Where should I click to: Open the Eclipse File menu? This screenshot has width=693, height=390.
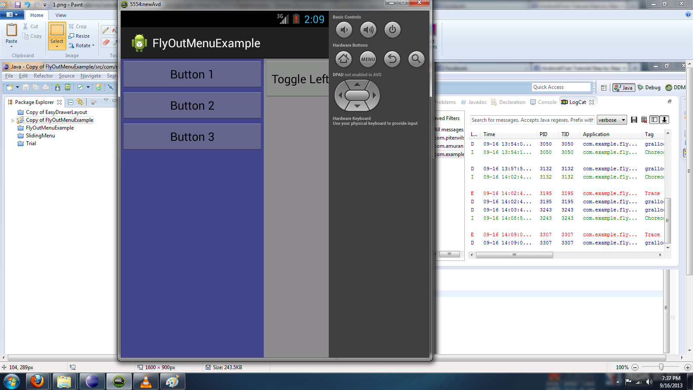point(9,76)
